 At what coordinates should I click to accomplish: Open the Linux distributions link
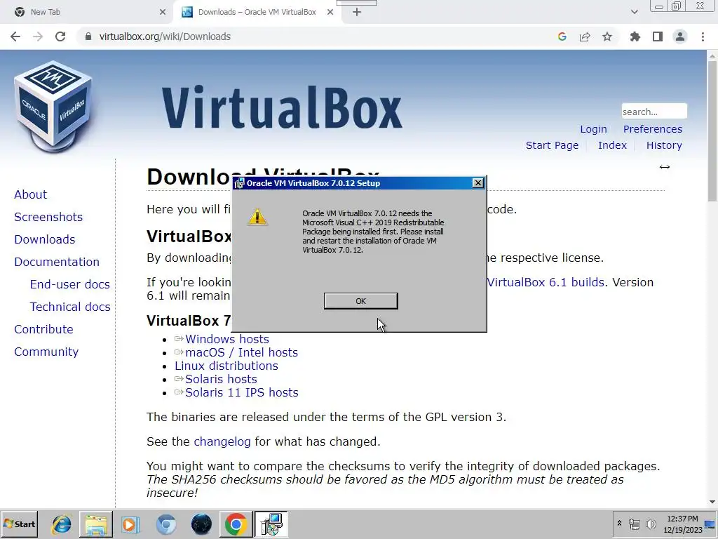click(x=226, y=366)
